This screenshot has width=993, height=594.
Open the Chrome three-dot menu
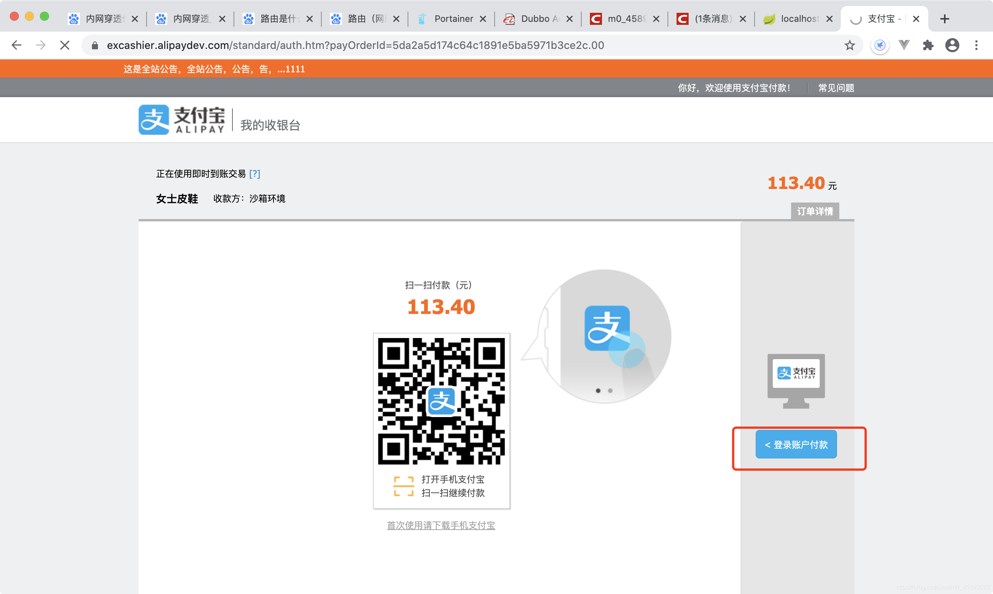click(976, 45)
